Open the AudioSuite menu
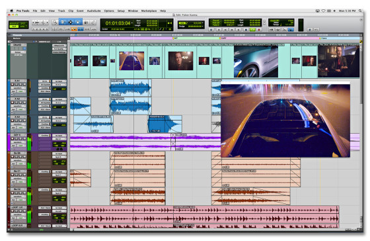 [x=94, y=11]
